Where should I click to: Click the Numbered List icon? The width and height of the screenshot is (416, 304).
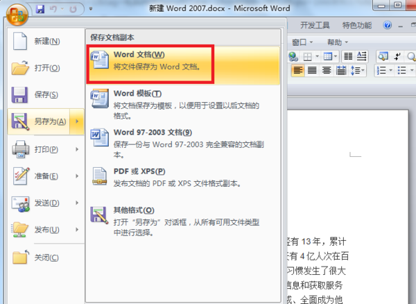pyautogui.click(x=381, y=71)
